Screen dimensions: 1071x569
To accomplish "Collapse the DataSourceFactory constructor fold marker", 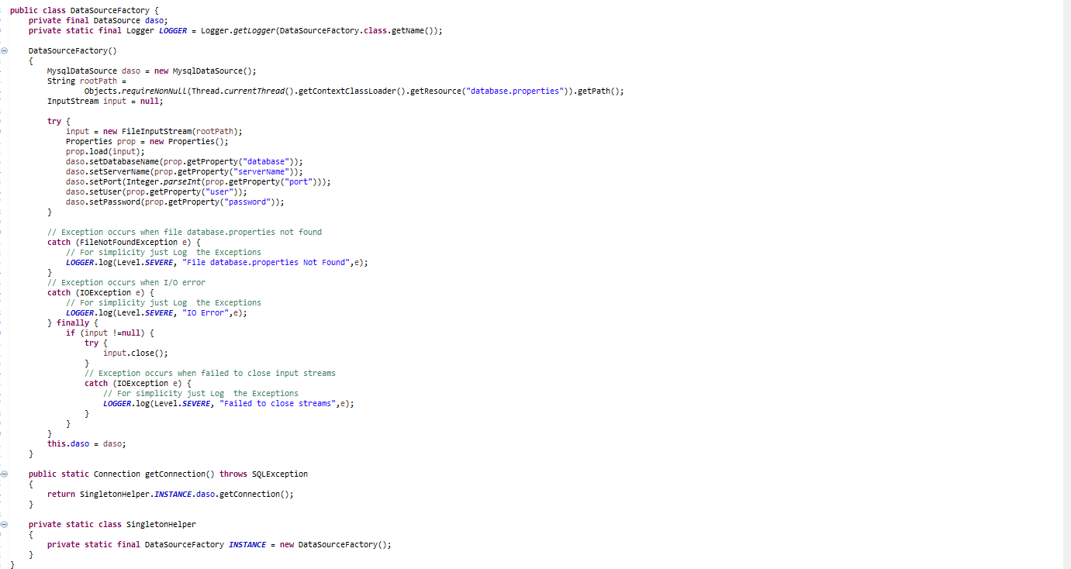I will pos(5,50).
